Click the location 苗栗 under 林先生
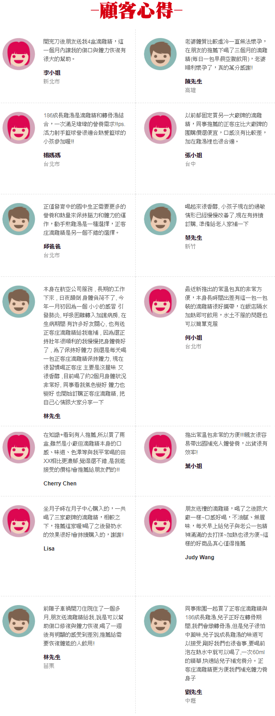This screenshot has height=716, width=275. [x=49, y=666]
